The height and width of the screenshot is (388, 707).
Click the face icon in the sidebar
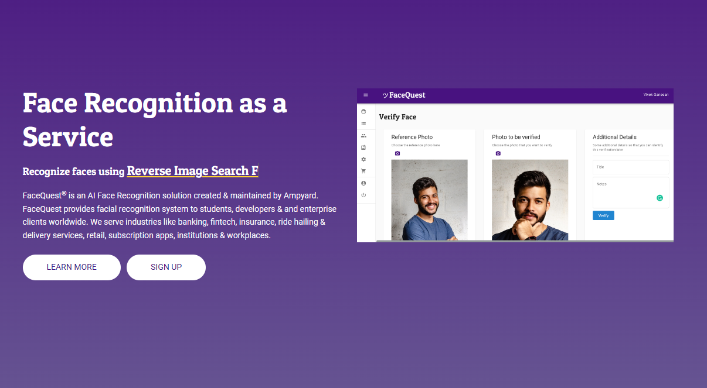coord(363,111)
